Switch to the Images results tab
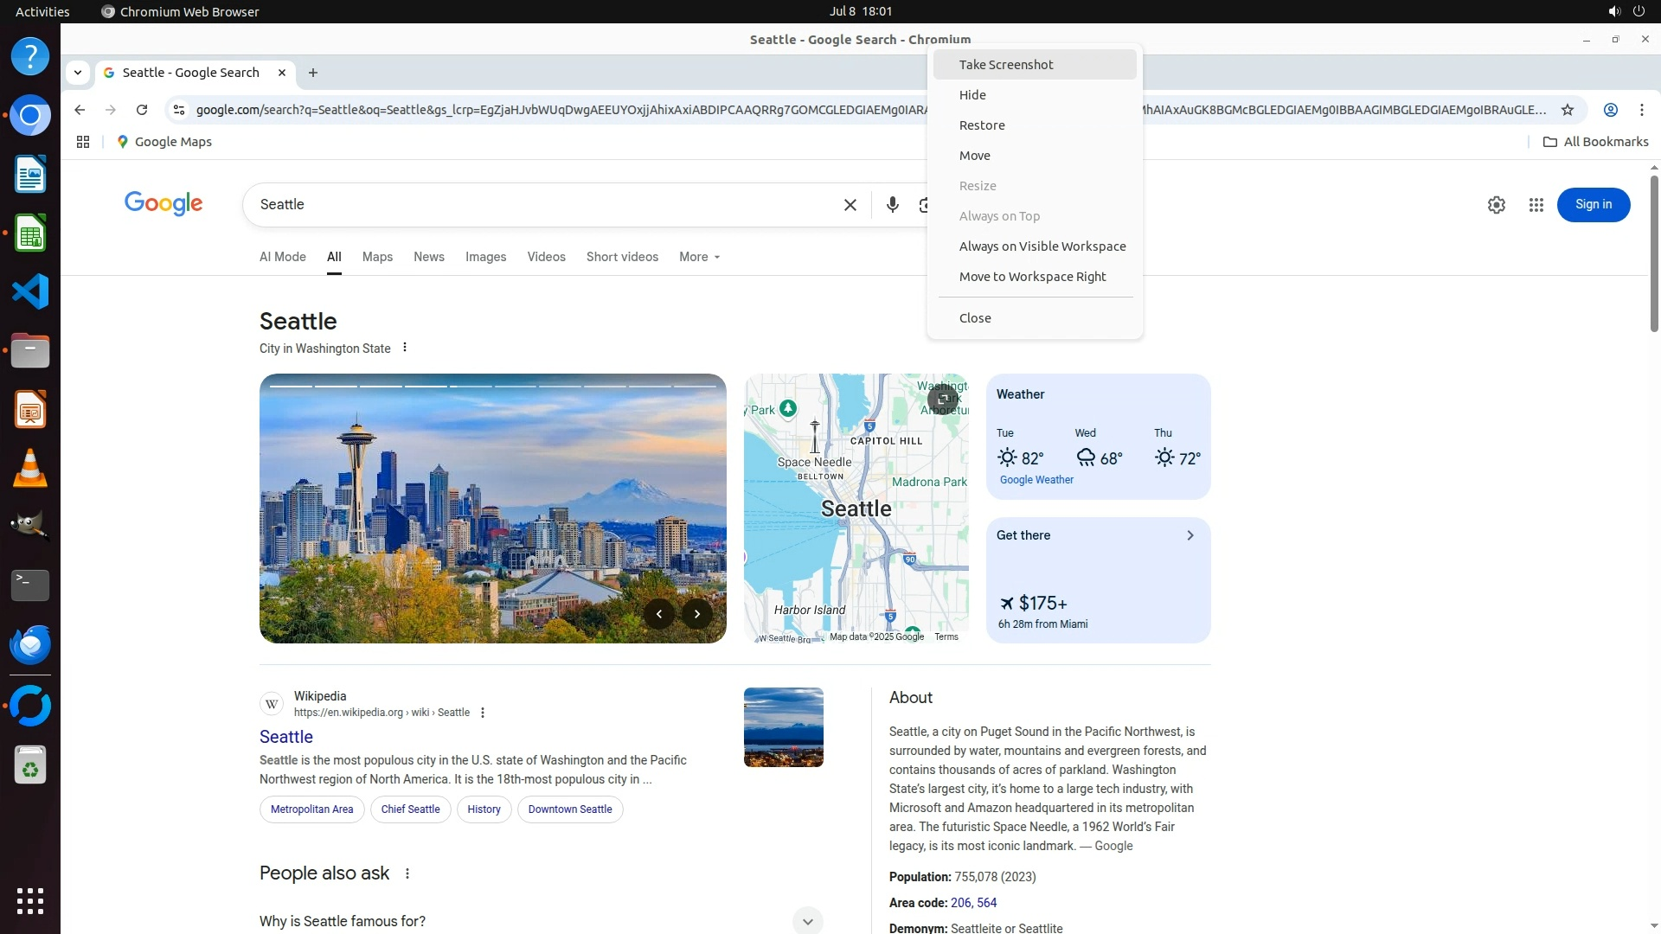This screenshot has height=934, width=1661. click(485, 257)
